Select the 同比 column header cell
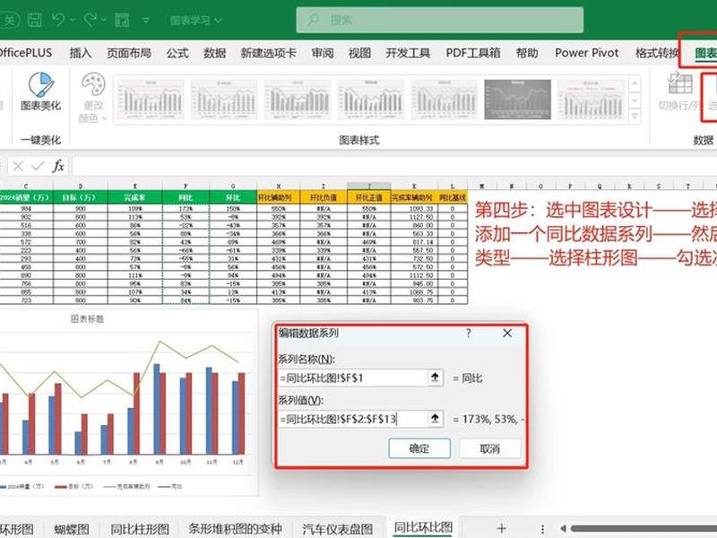717x538 pixels. click(x=186, y=197)
